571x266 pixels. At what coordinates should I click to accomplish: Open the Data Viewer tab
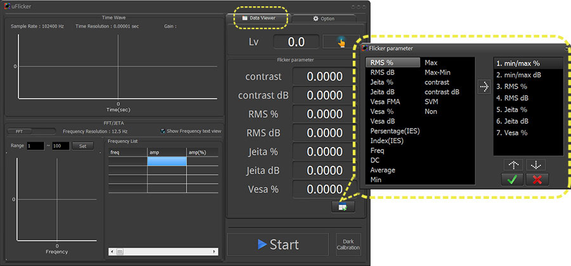click(x=258, y=18)
